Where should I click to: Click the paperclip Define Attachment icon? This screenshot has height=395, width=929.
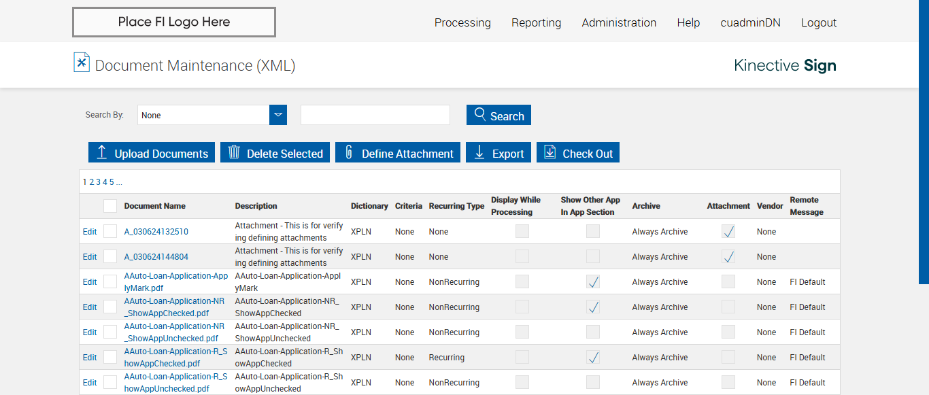[x=349, y=152]
